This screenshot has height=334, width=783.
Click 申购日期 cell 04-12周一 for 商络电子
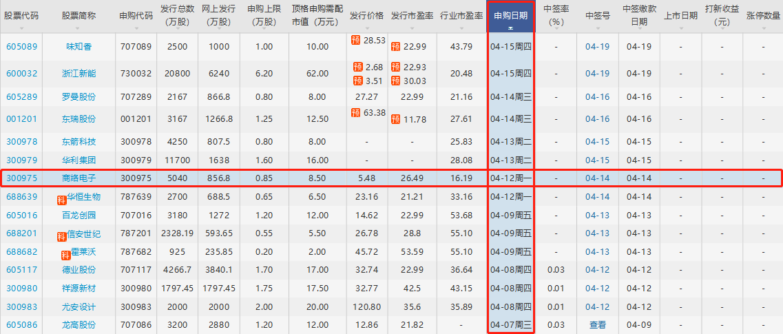[x=510, y=178]
